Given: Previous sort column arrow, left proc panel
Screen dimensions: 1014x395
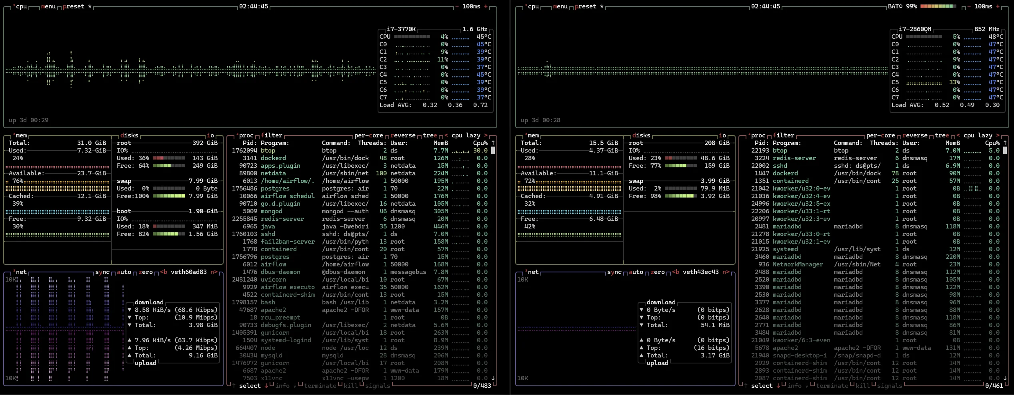Looking at the screenshot, I should 446,135.
